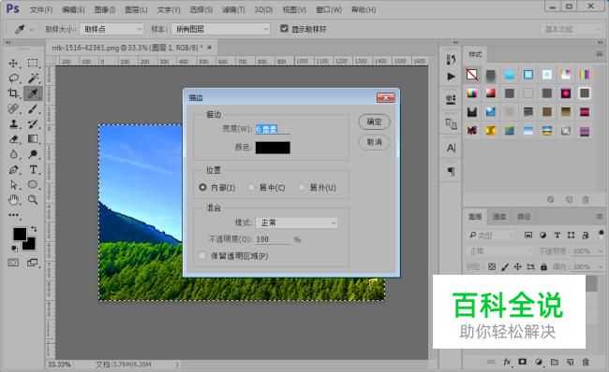Open the 样本 所有图层 dropdown

click(220, 29)
